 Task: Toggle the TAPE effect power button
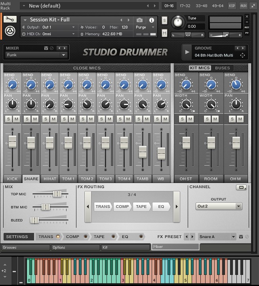(x=113, y=236)
